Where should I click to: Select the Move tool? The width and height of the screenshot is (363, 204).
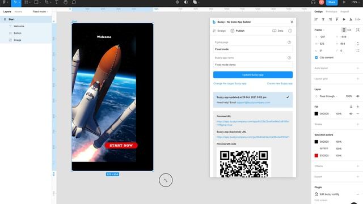(x=15, y=2)
